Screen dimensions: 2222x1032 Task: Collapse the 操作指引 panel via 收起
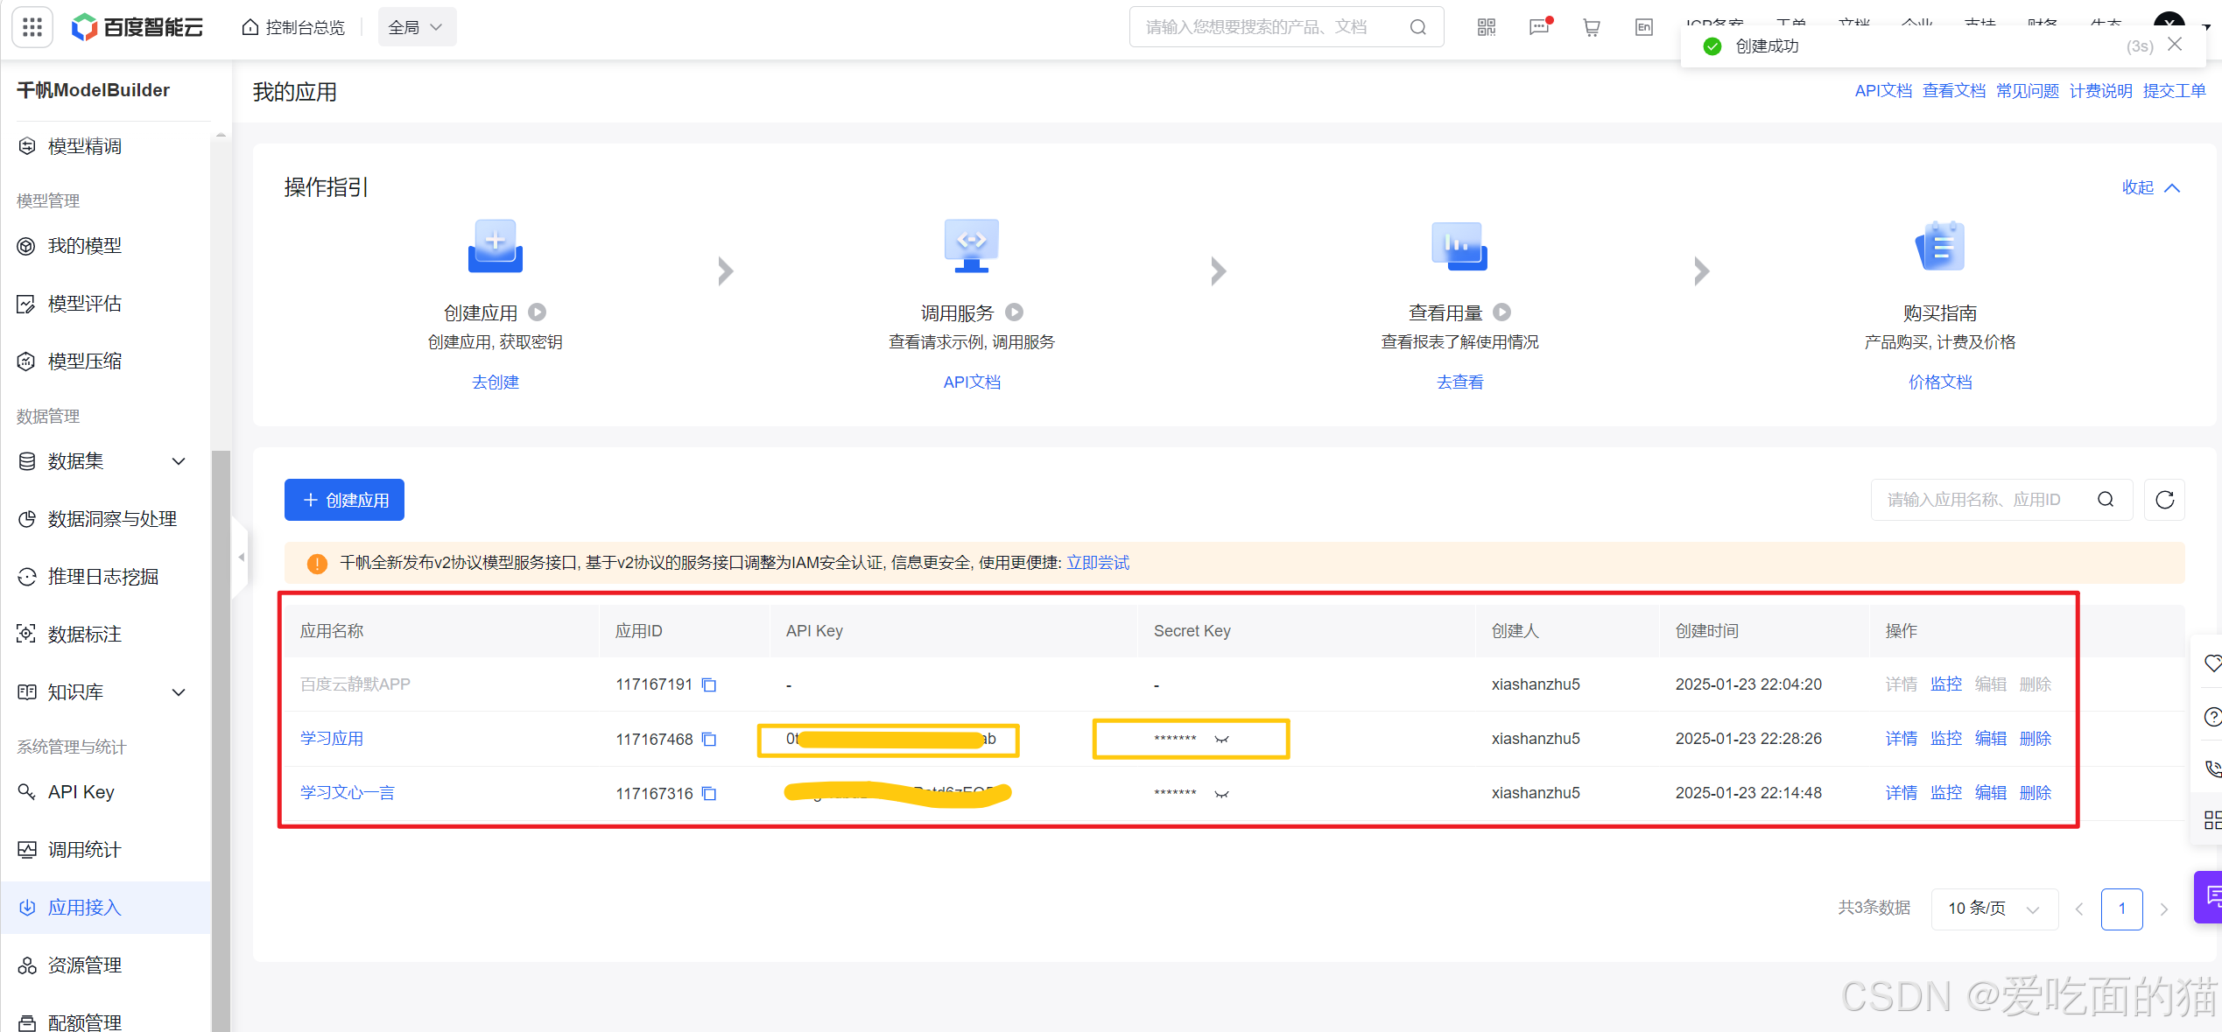(x=2150, y=187)
